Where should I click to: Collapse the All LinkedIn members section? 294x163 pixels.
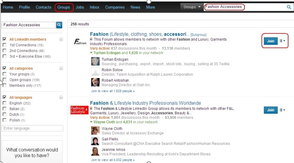(x=61, y=39)
